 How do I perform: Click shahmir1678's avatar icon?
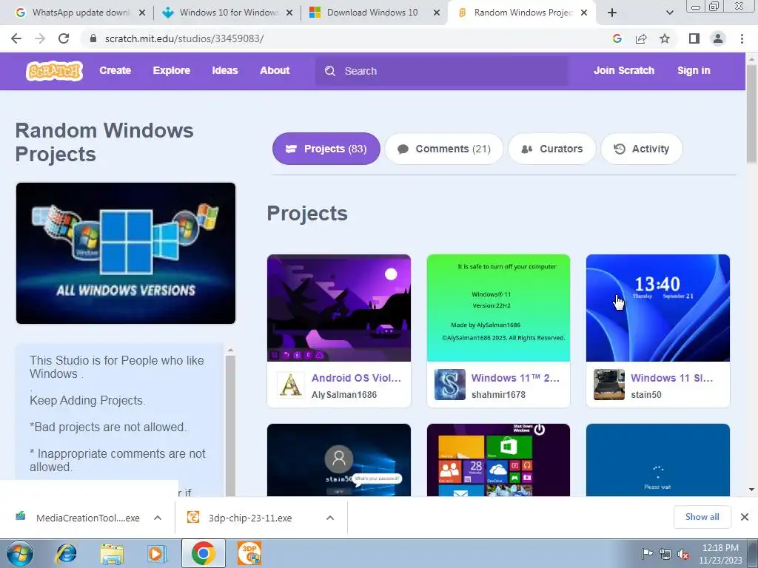pos(450,385)
